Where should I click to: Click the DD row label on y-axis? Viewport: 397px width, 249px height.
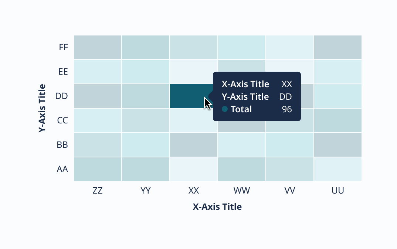[62, 96]
